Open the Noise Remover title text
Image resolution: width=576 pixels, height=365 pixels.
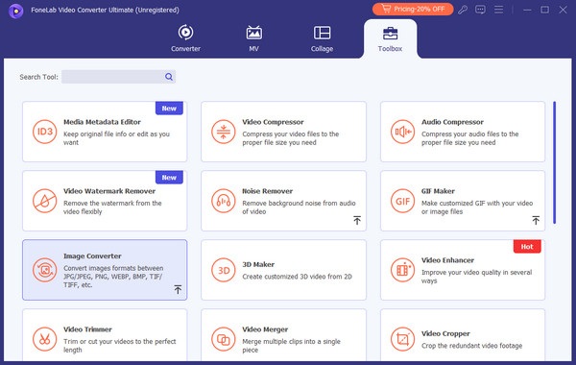tap(268, 191)
